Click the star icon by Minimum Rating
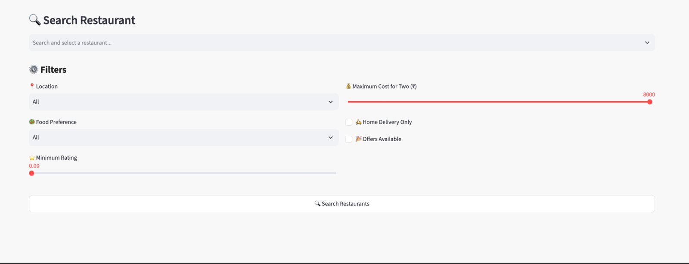The width and height of the screenshot is (689, 264). point(32,158)
